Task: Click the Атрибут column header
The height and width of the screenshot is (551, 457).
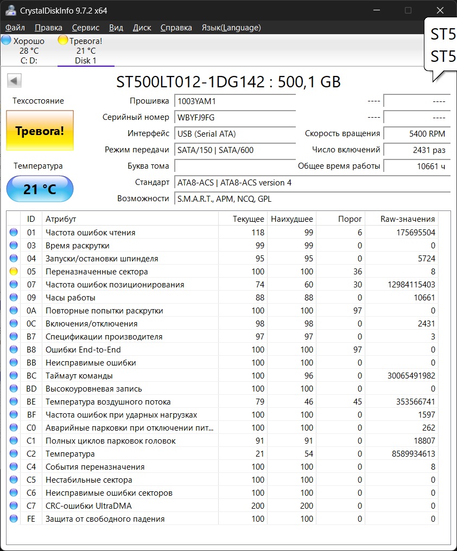Action: point(130,219)
